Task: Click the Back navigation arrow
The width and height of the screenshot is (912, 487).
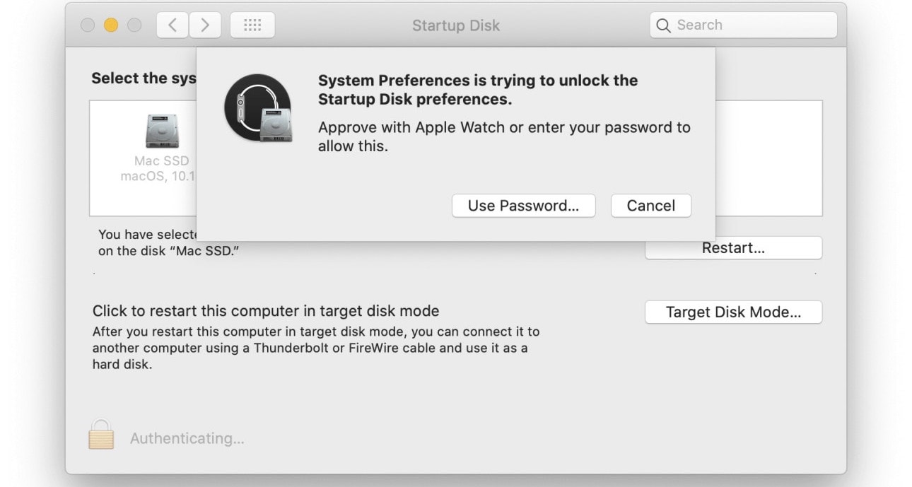Action: coord(173,25)
